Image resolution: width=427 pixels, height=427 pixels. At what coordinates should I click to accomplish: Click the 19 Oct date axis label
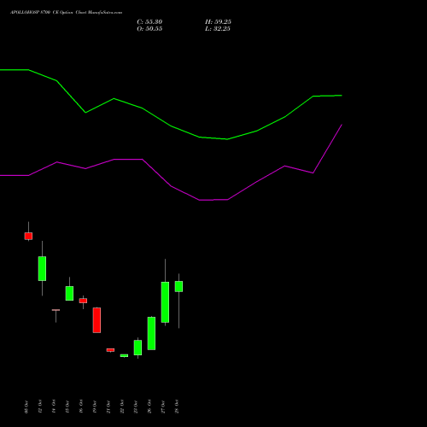pyautogui.click(x=95, y=407)
